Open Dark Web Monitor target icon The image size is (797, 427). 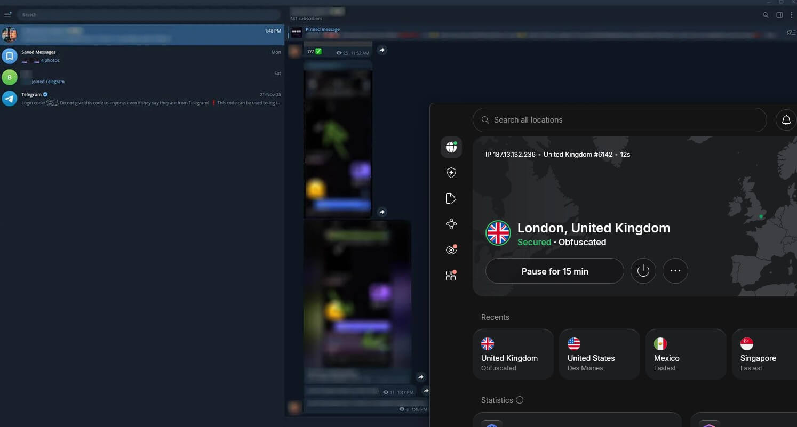[x=451, y=249]
